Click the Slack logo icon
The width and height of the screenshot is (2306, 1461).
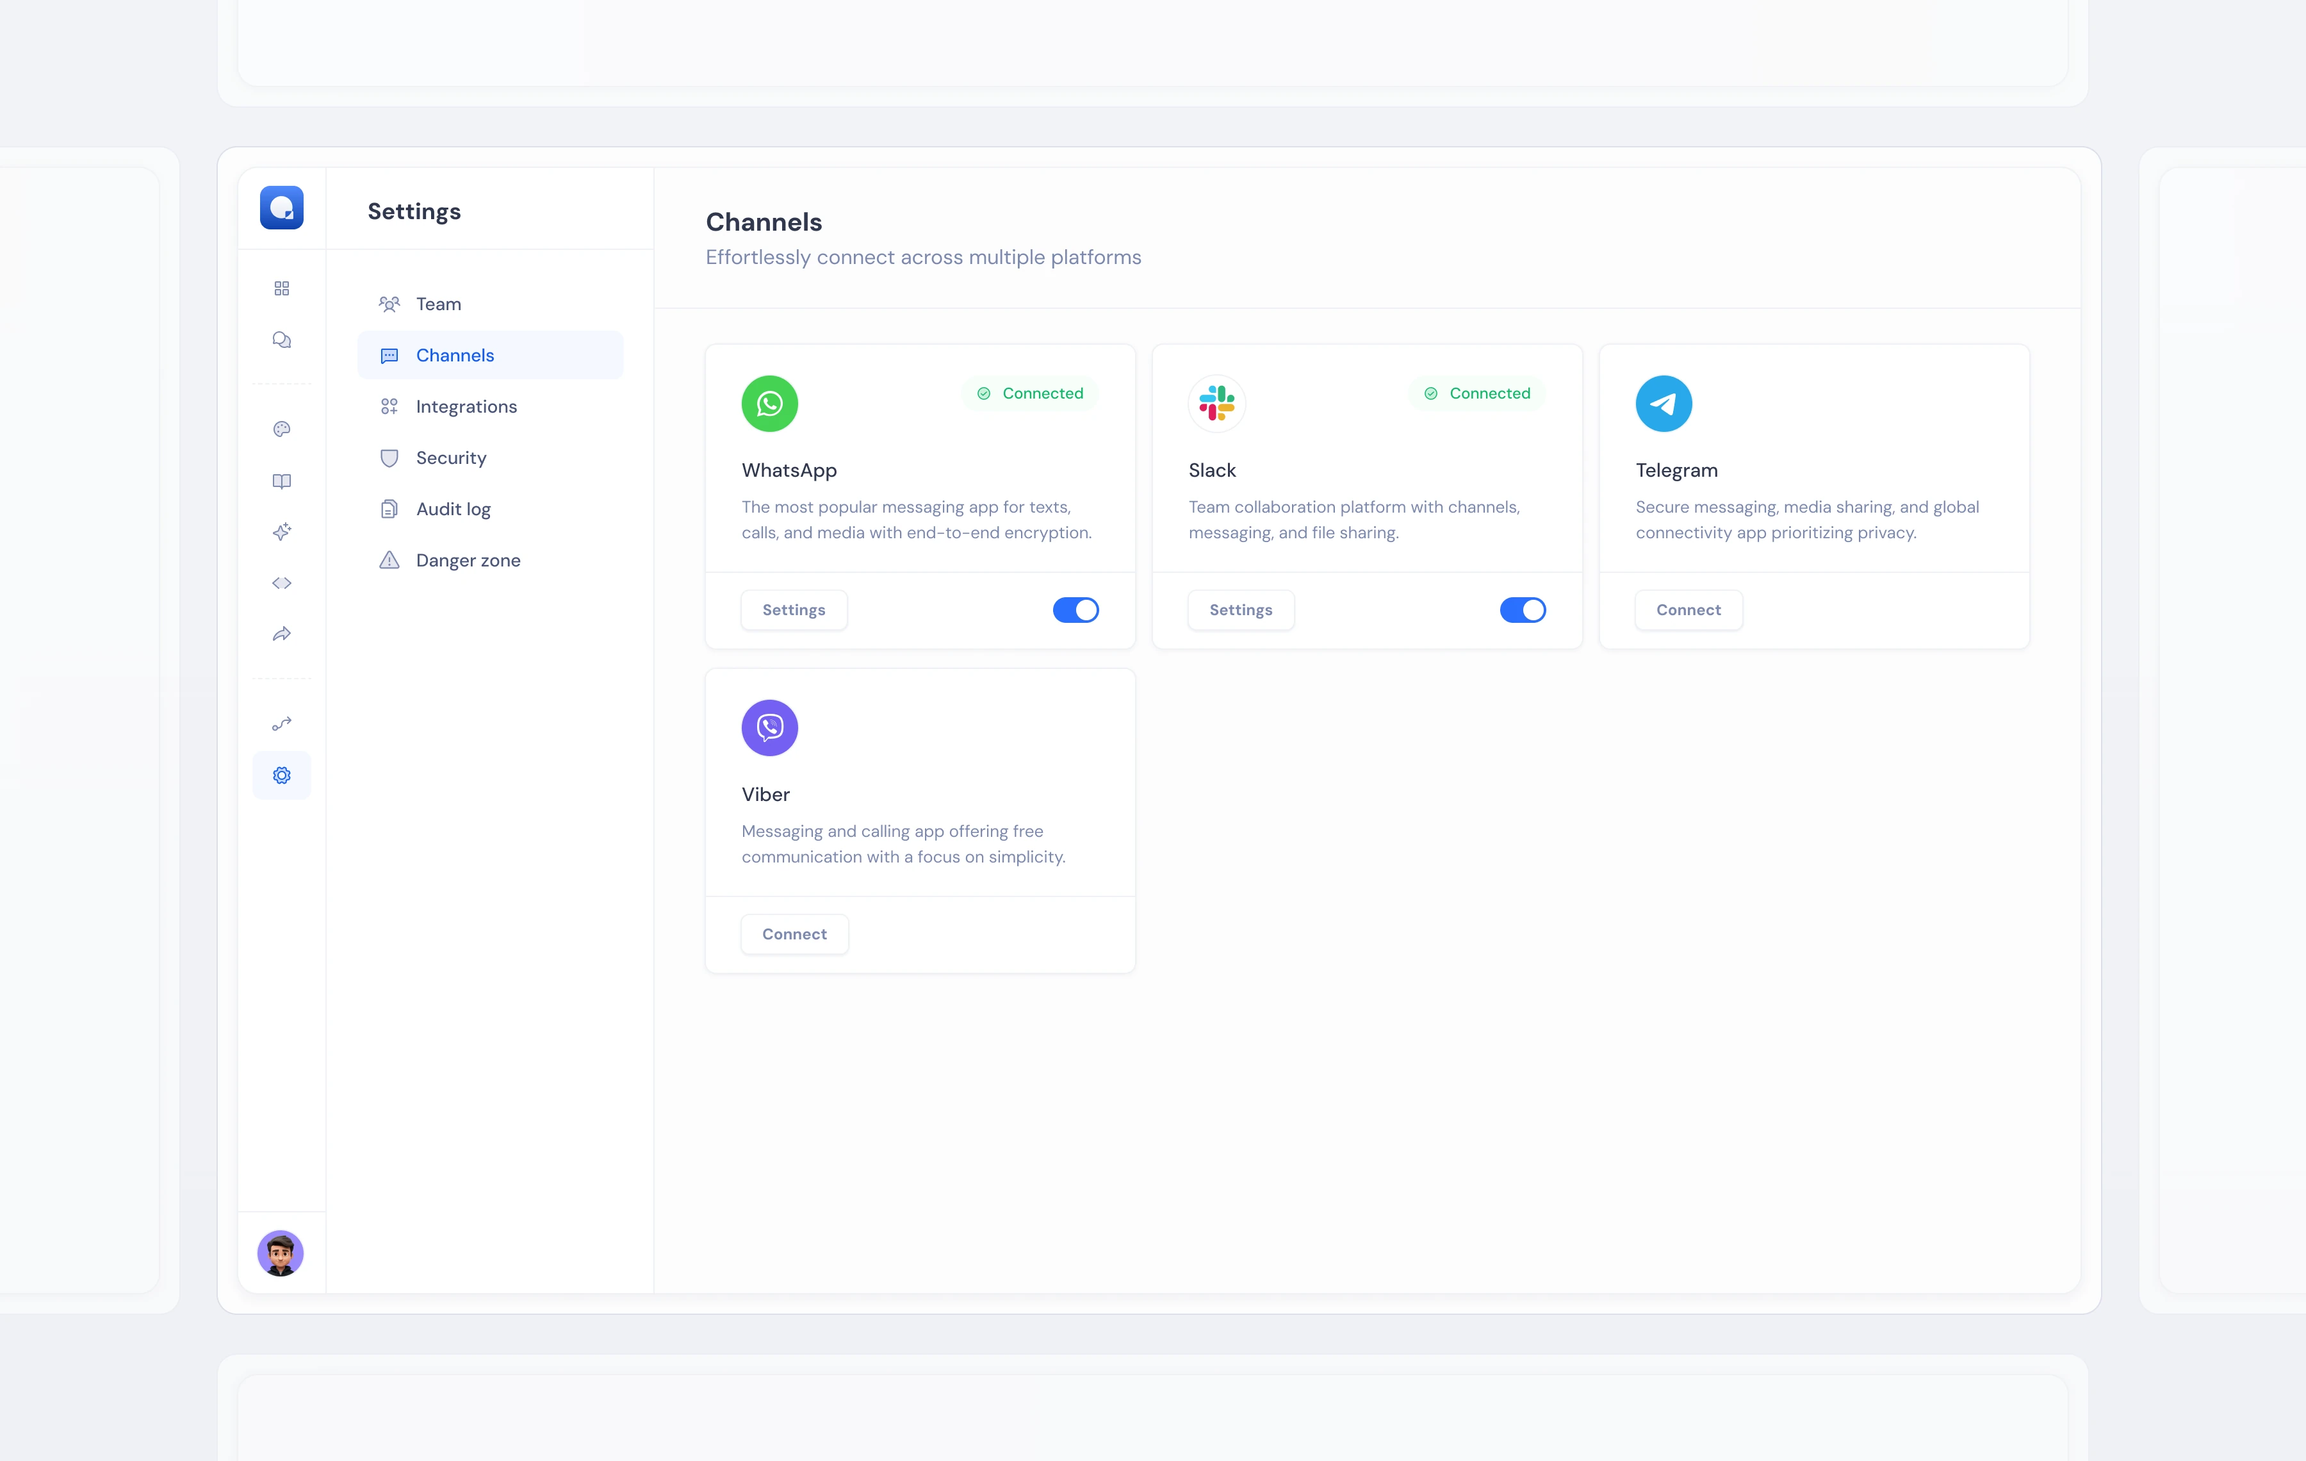1217,403
